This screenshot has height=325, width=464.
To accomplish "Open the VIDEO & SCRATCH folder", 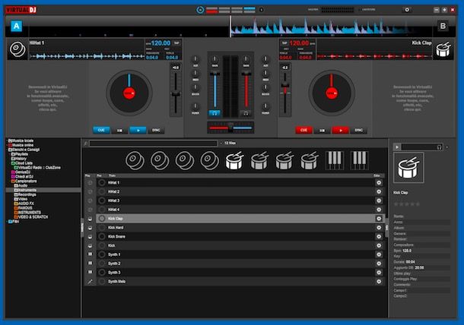I will (33, 217).
